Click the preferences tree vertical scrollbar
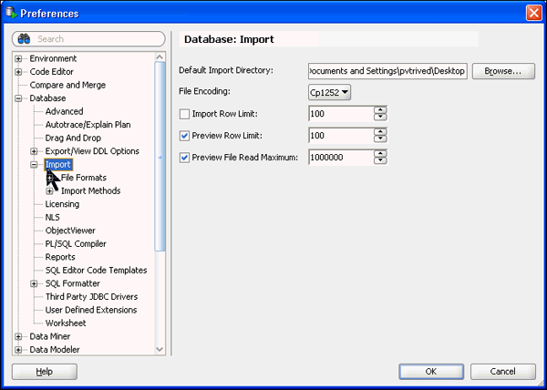 point(160,182)
